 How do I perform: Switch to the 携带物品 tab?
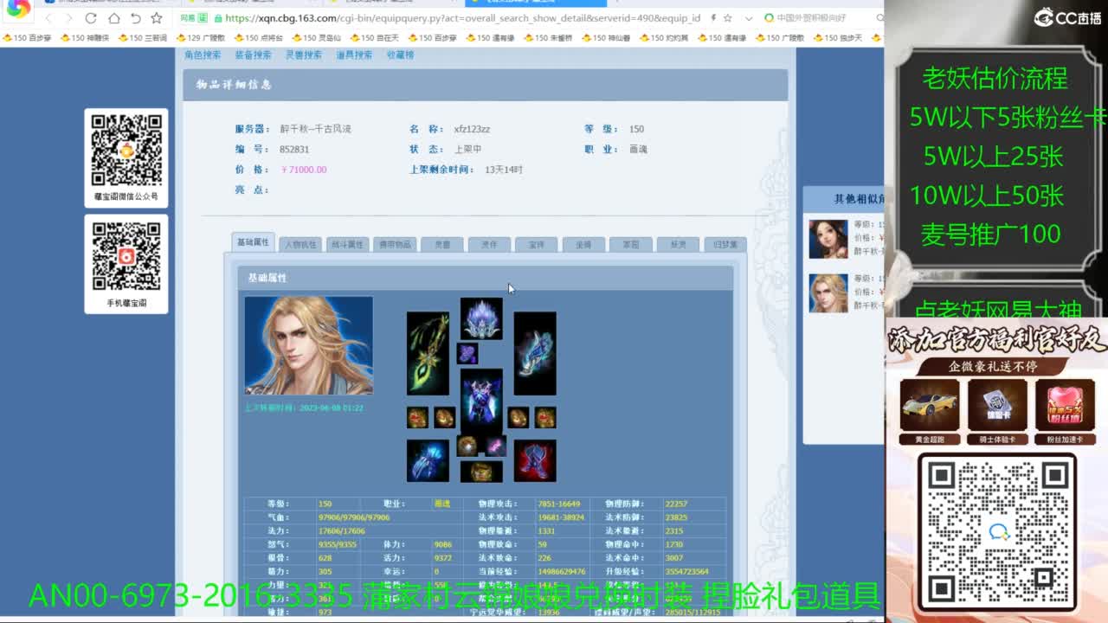[396, 244]
